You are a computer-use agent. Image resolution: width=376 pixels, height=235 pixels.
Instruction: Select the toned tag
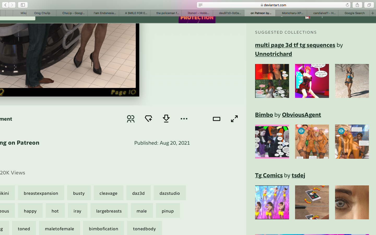pos(24,228)
